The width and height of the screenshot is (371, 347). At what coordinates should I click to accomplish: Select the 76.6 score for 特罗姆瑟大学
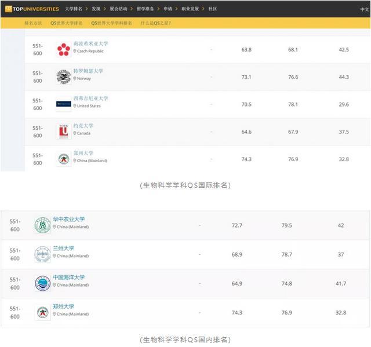pyautogui.click(x=293, y=77)
